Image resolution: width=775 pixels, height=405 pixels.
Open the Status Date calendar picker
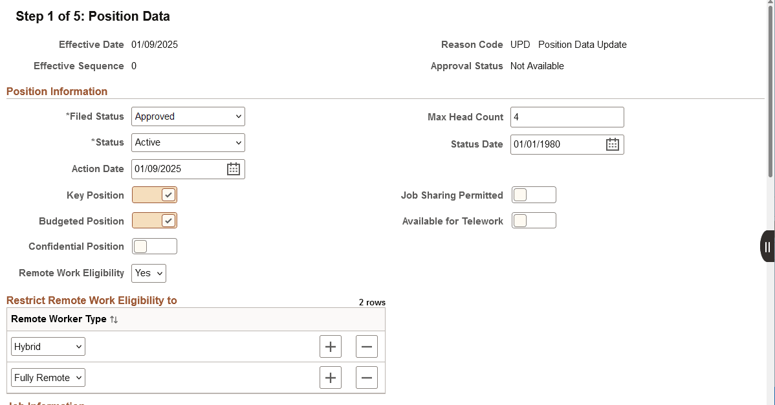[612, 144]
